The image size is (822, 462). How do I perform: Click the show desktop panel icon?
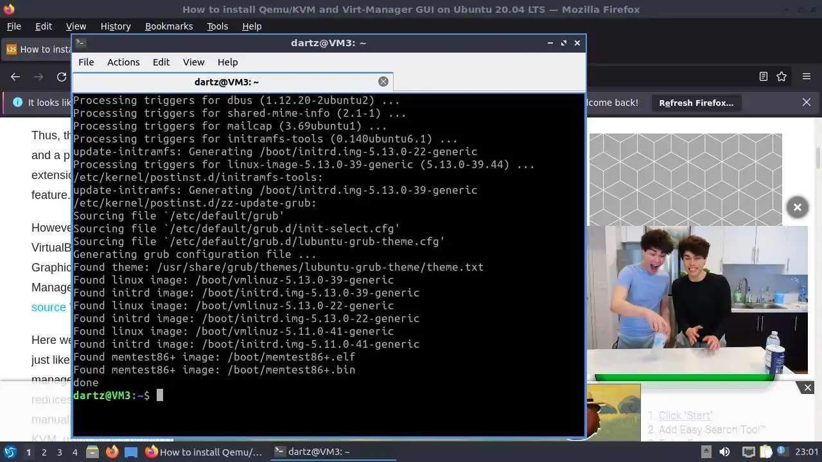pos(131,452)
